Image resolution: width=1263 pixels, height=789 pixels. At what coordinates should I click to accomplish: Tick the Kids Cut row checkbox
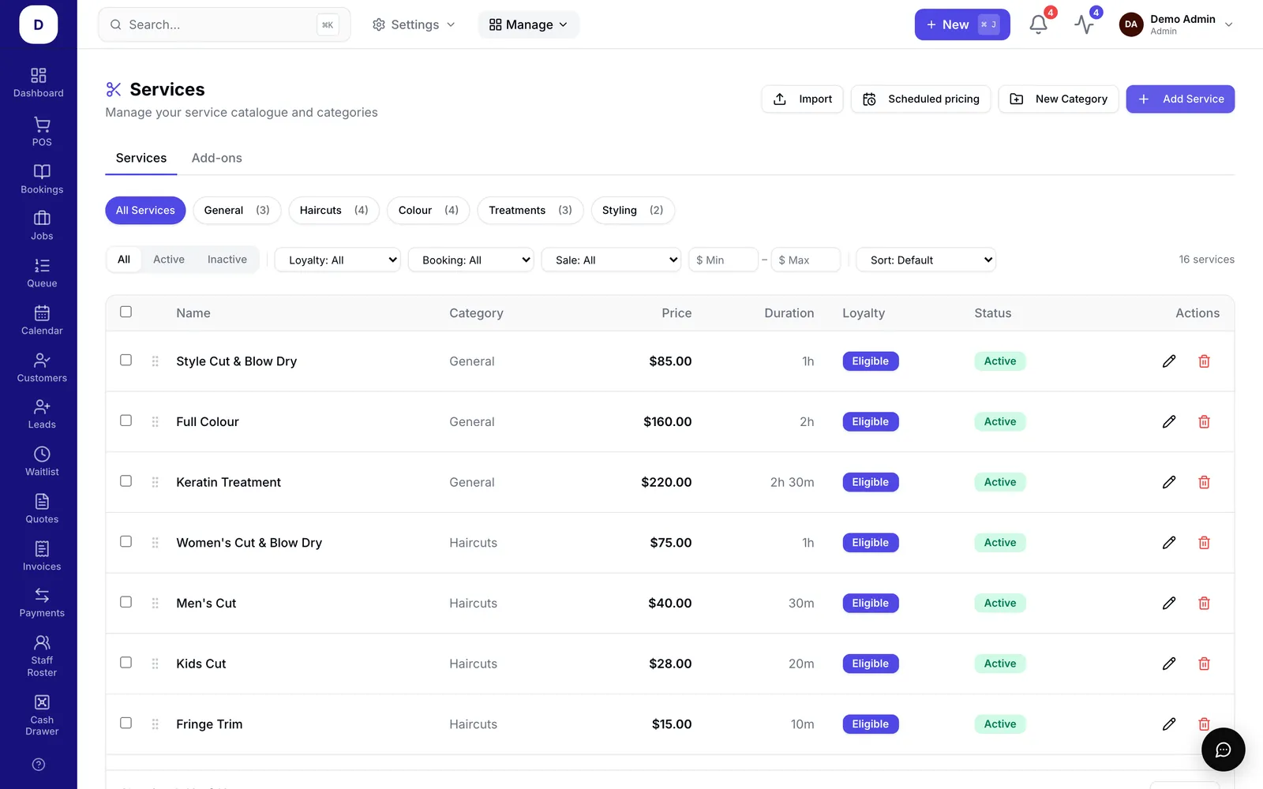[x=126, y=663]
